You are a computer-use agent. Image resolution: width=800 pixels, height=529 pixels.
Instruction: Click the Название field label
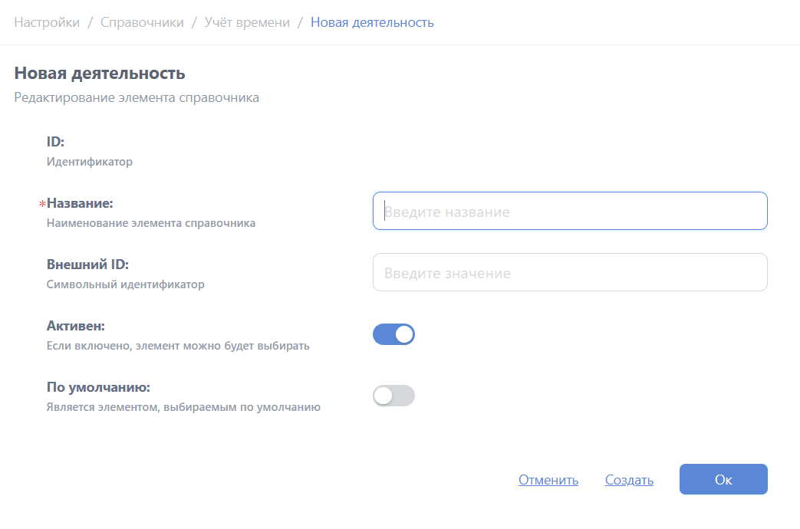pyautogui.click(x=80, y=203)
